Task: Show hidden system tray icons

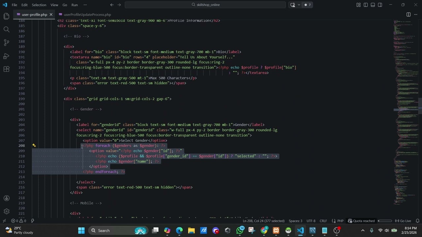Action: pos(363,230)
